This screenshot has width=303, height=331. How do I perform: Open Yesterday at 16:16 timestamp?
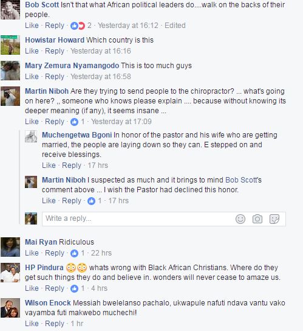(x=101, y=51)
